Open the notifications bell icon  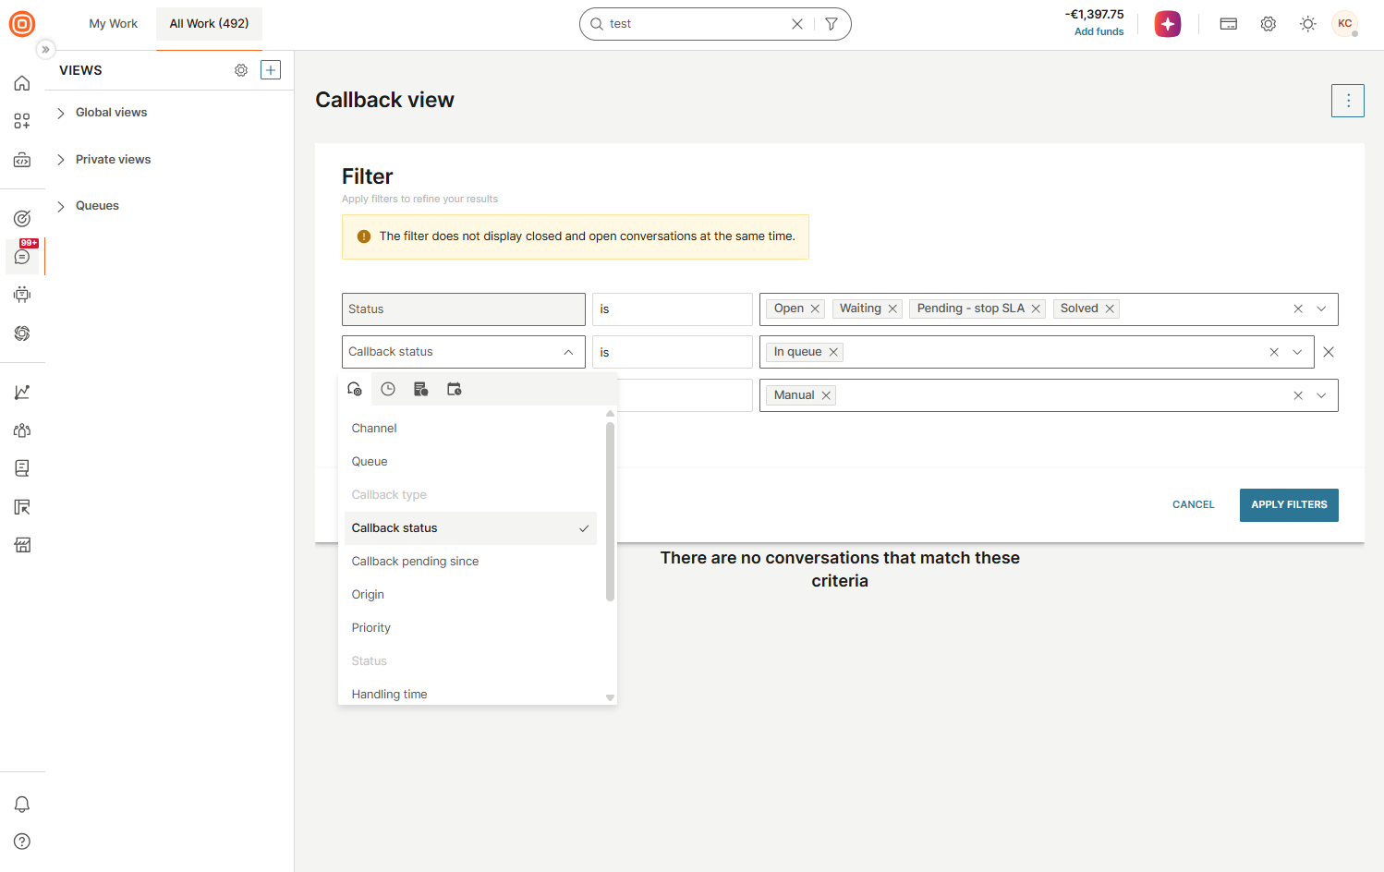(x=22, y=804)
